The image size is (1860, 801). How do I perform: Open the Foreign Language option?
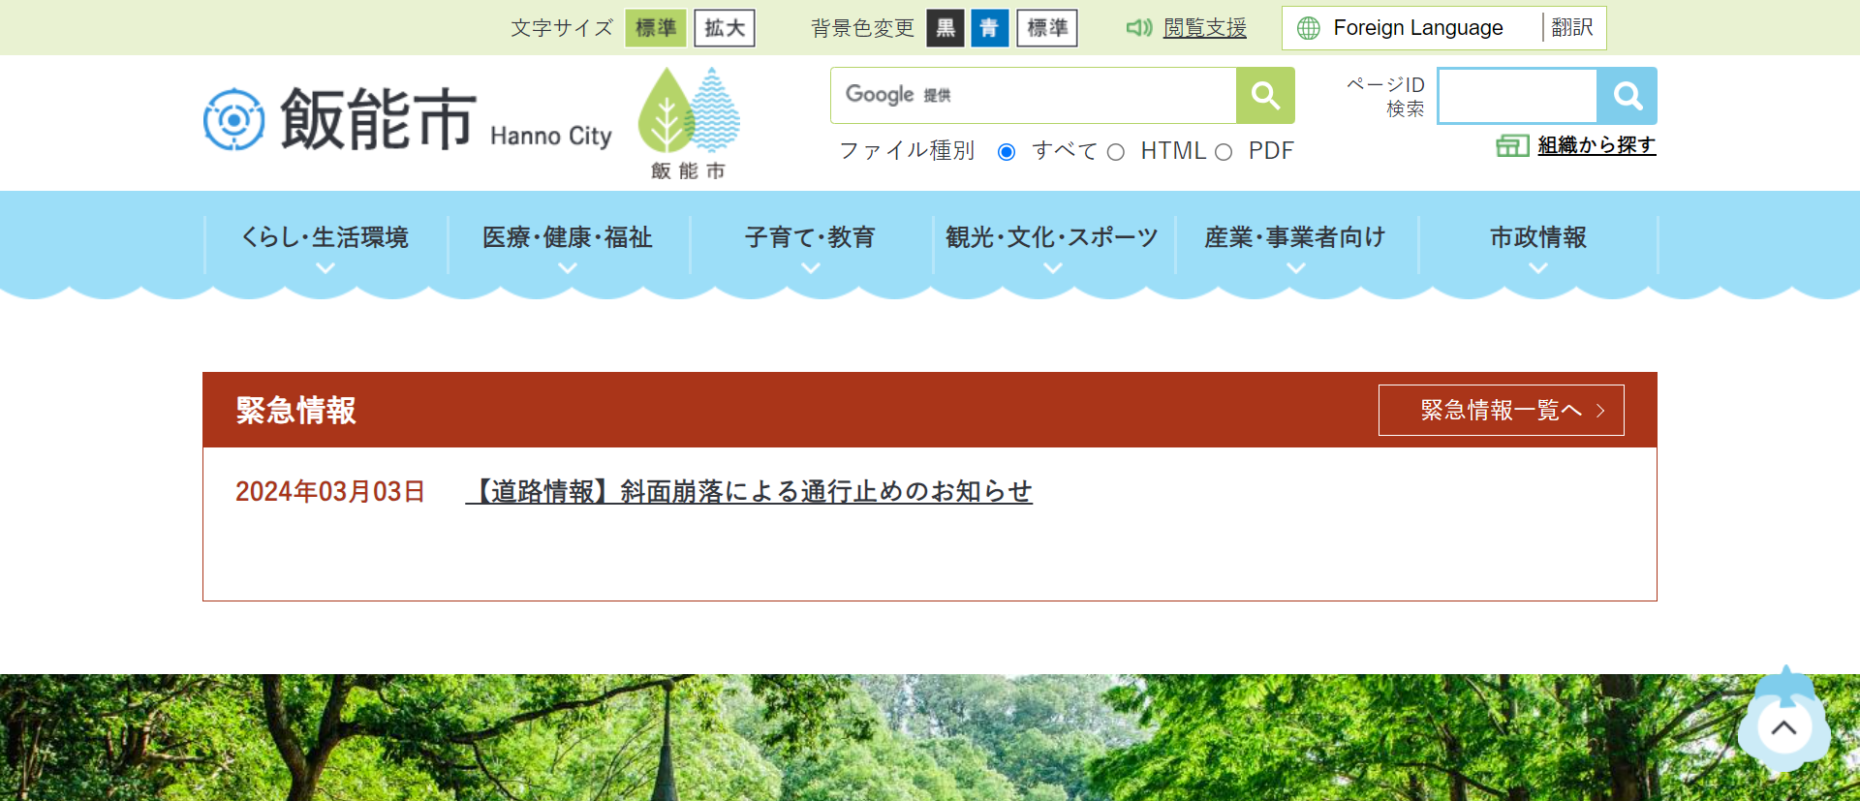(x=1417, y=28)
